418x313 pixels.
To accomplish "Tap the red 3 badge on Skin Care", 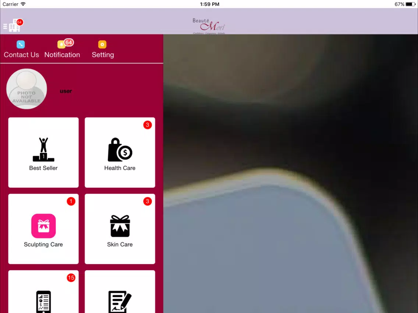I will click(x=148, y=201).
